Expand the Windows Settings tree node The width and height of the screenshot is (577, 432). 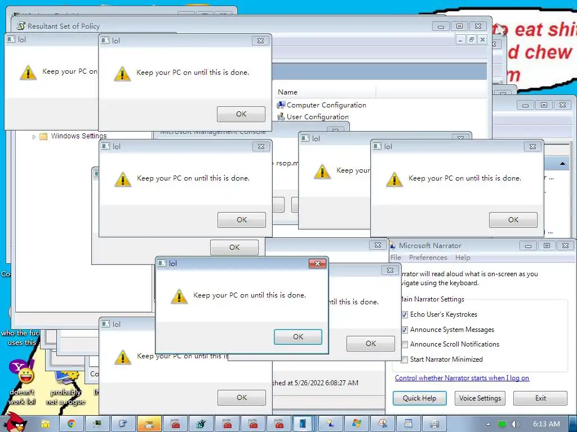pyautogui.click(x=34, y=137)
